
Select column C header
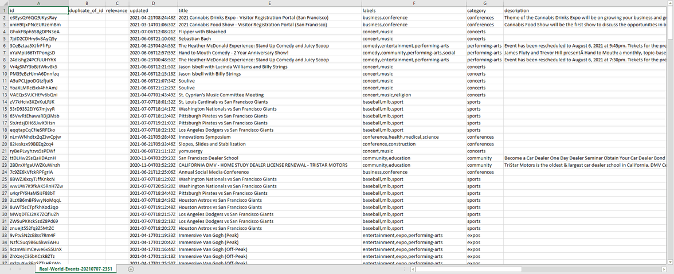click(117, 3)
